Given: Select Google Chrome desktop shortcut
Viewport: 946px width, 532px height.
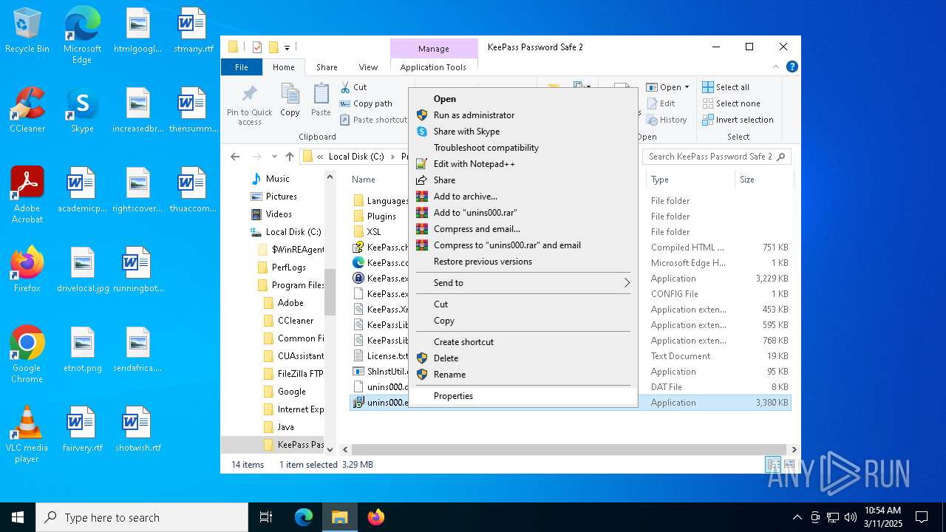Looking at the screenshot, I should pos(27,355).
